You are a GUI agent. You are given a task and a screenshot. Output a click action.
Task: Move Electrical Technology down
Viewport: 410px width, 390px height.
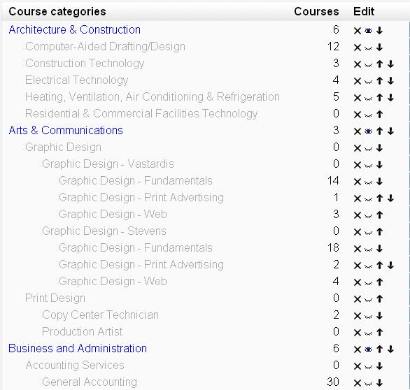click(x=390, y=80)
